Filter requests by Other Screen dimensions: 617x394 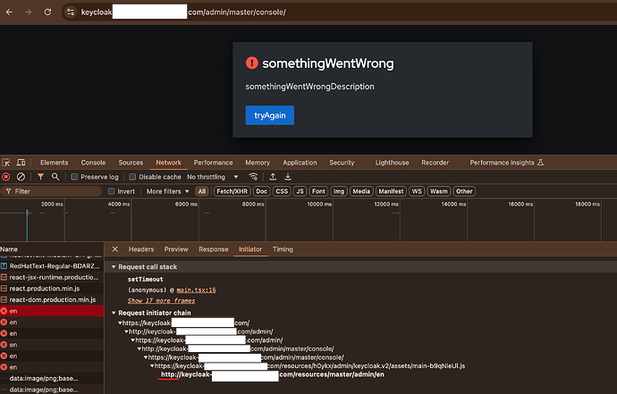coord(464,191)
